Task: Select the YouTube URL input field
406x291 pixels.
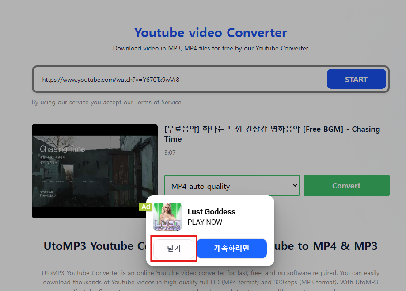Action: 180,80
